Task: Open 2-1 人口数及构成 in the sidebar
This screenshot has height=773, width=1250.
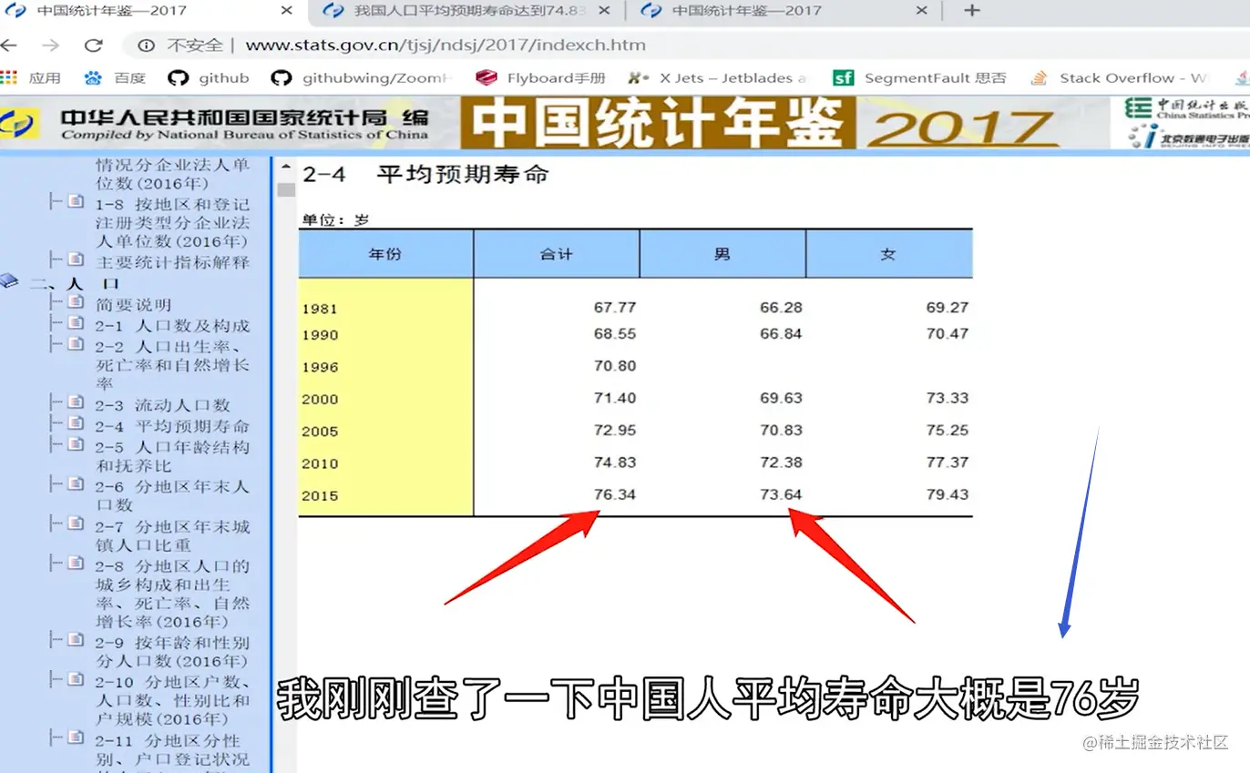Action: click(172, 326)
